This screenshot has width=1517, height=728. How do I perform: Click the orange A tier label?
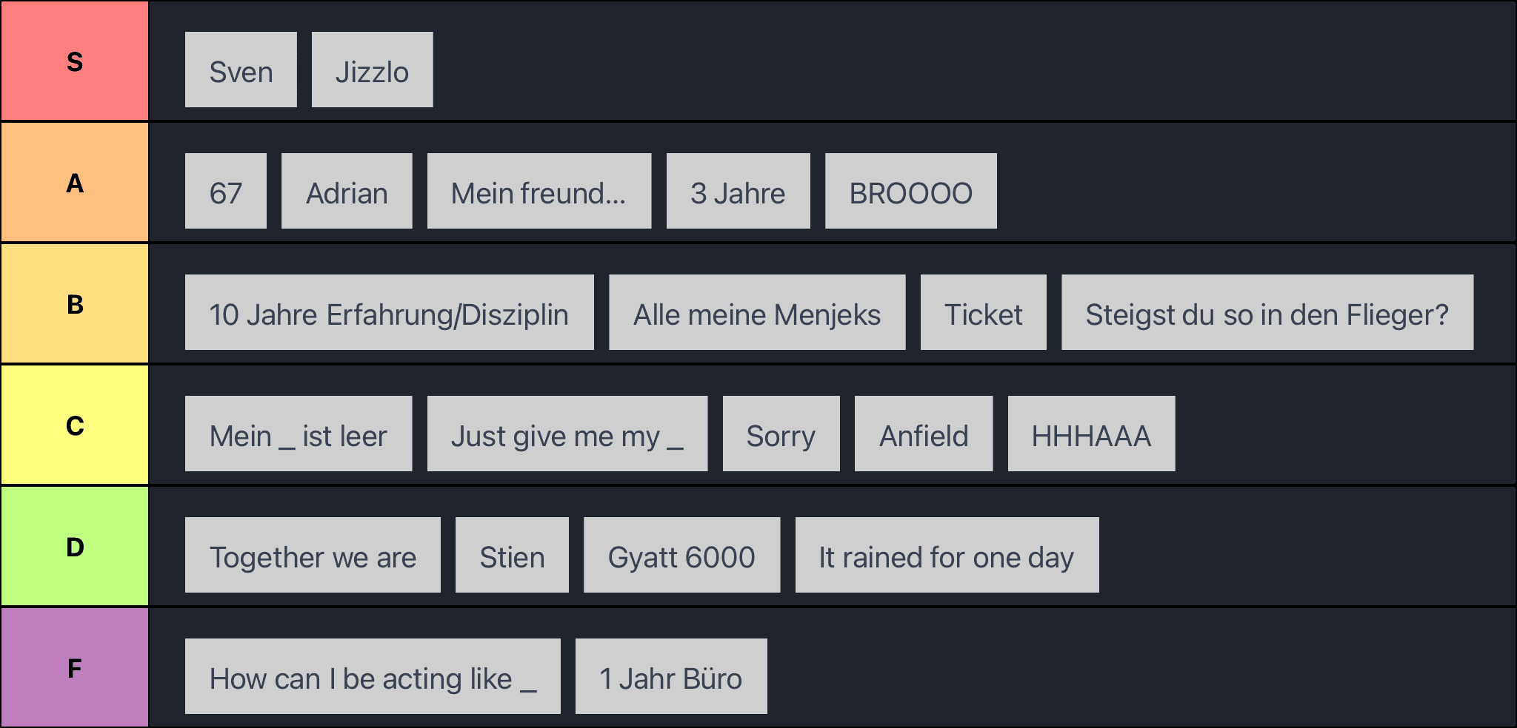[x=75, y=183]
